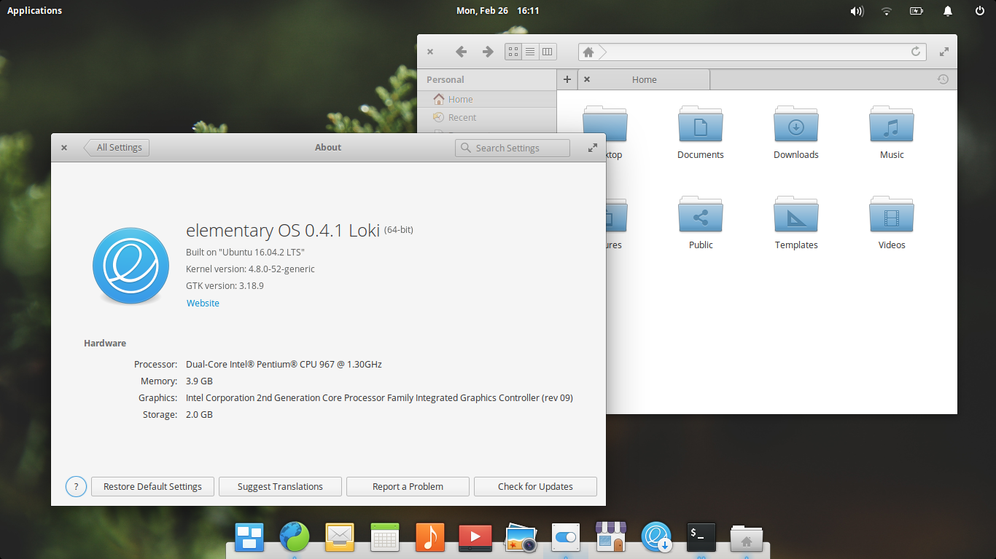Click Restore Default Settings

[x=152, y=486]
